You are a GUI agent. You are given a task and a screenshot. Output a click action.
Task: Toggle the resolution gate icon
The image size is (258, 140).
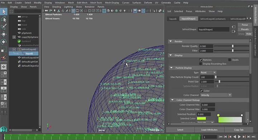coord(81,11)
